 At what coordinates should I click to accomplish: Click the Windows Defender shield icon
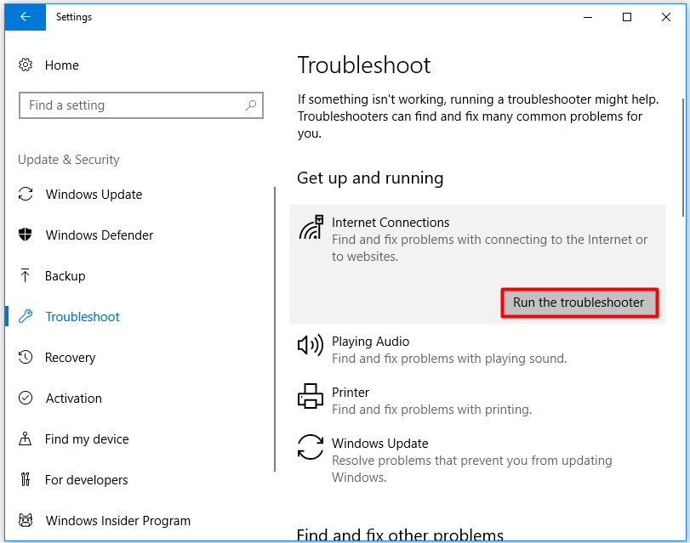point(26,235)
